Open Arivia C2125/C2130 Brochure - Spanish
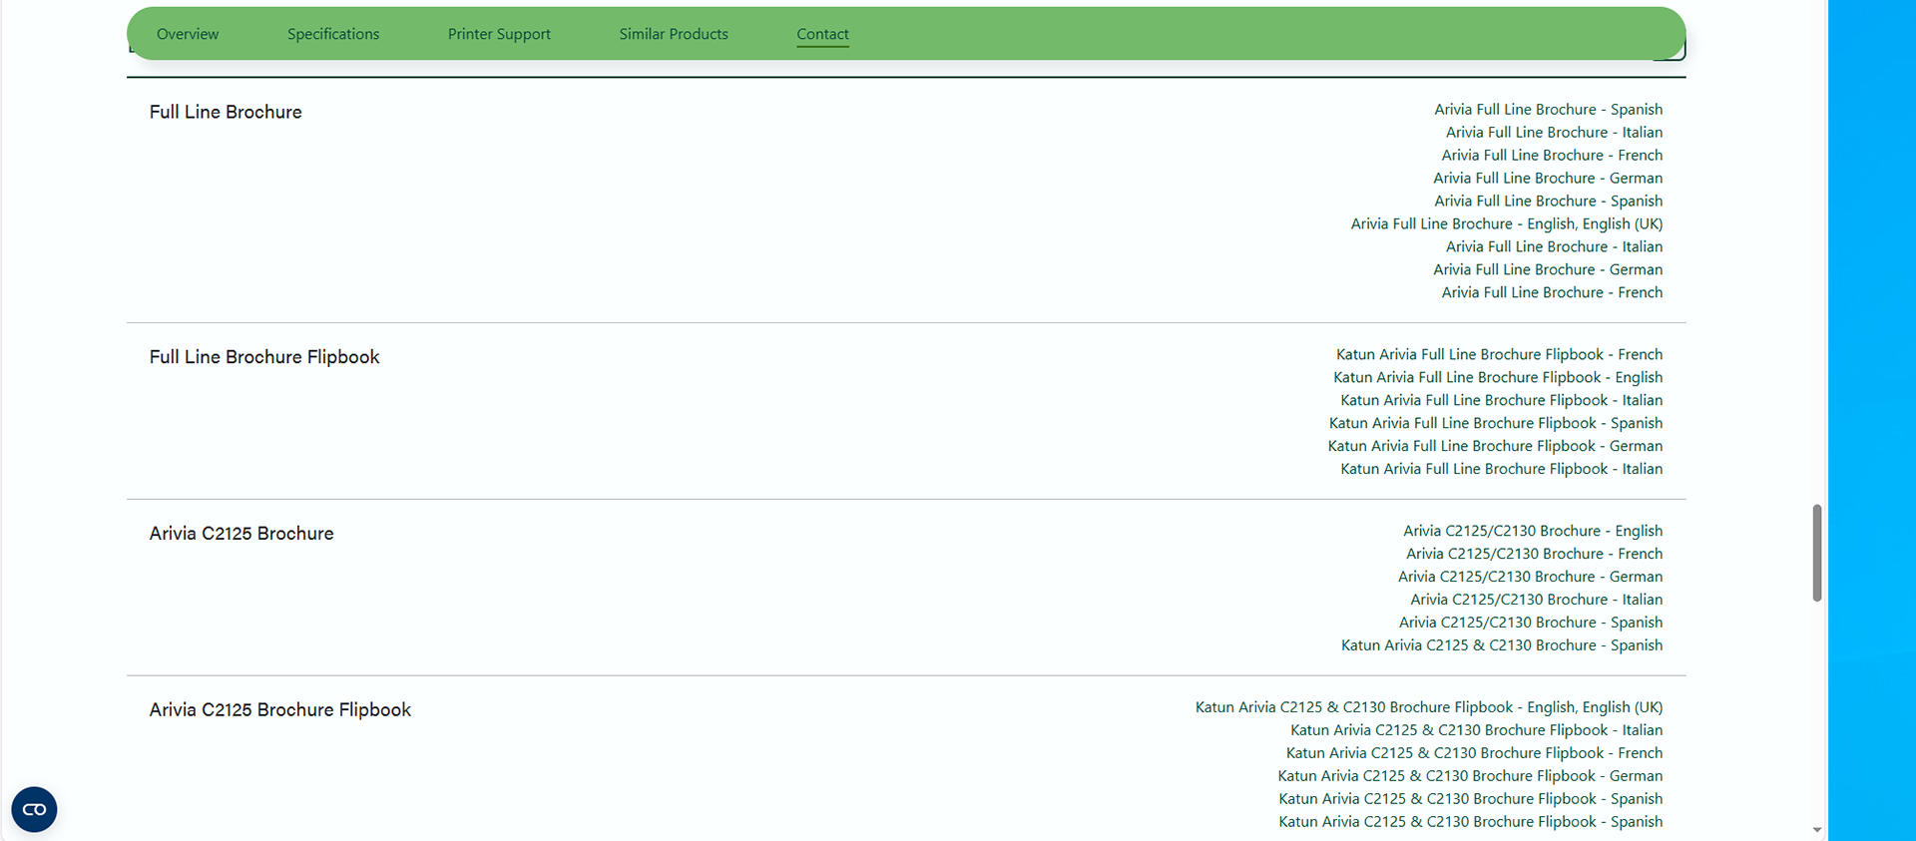The image size is (1916, 841). click(x=1531, y=623)
